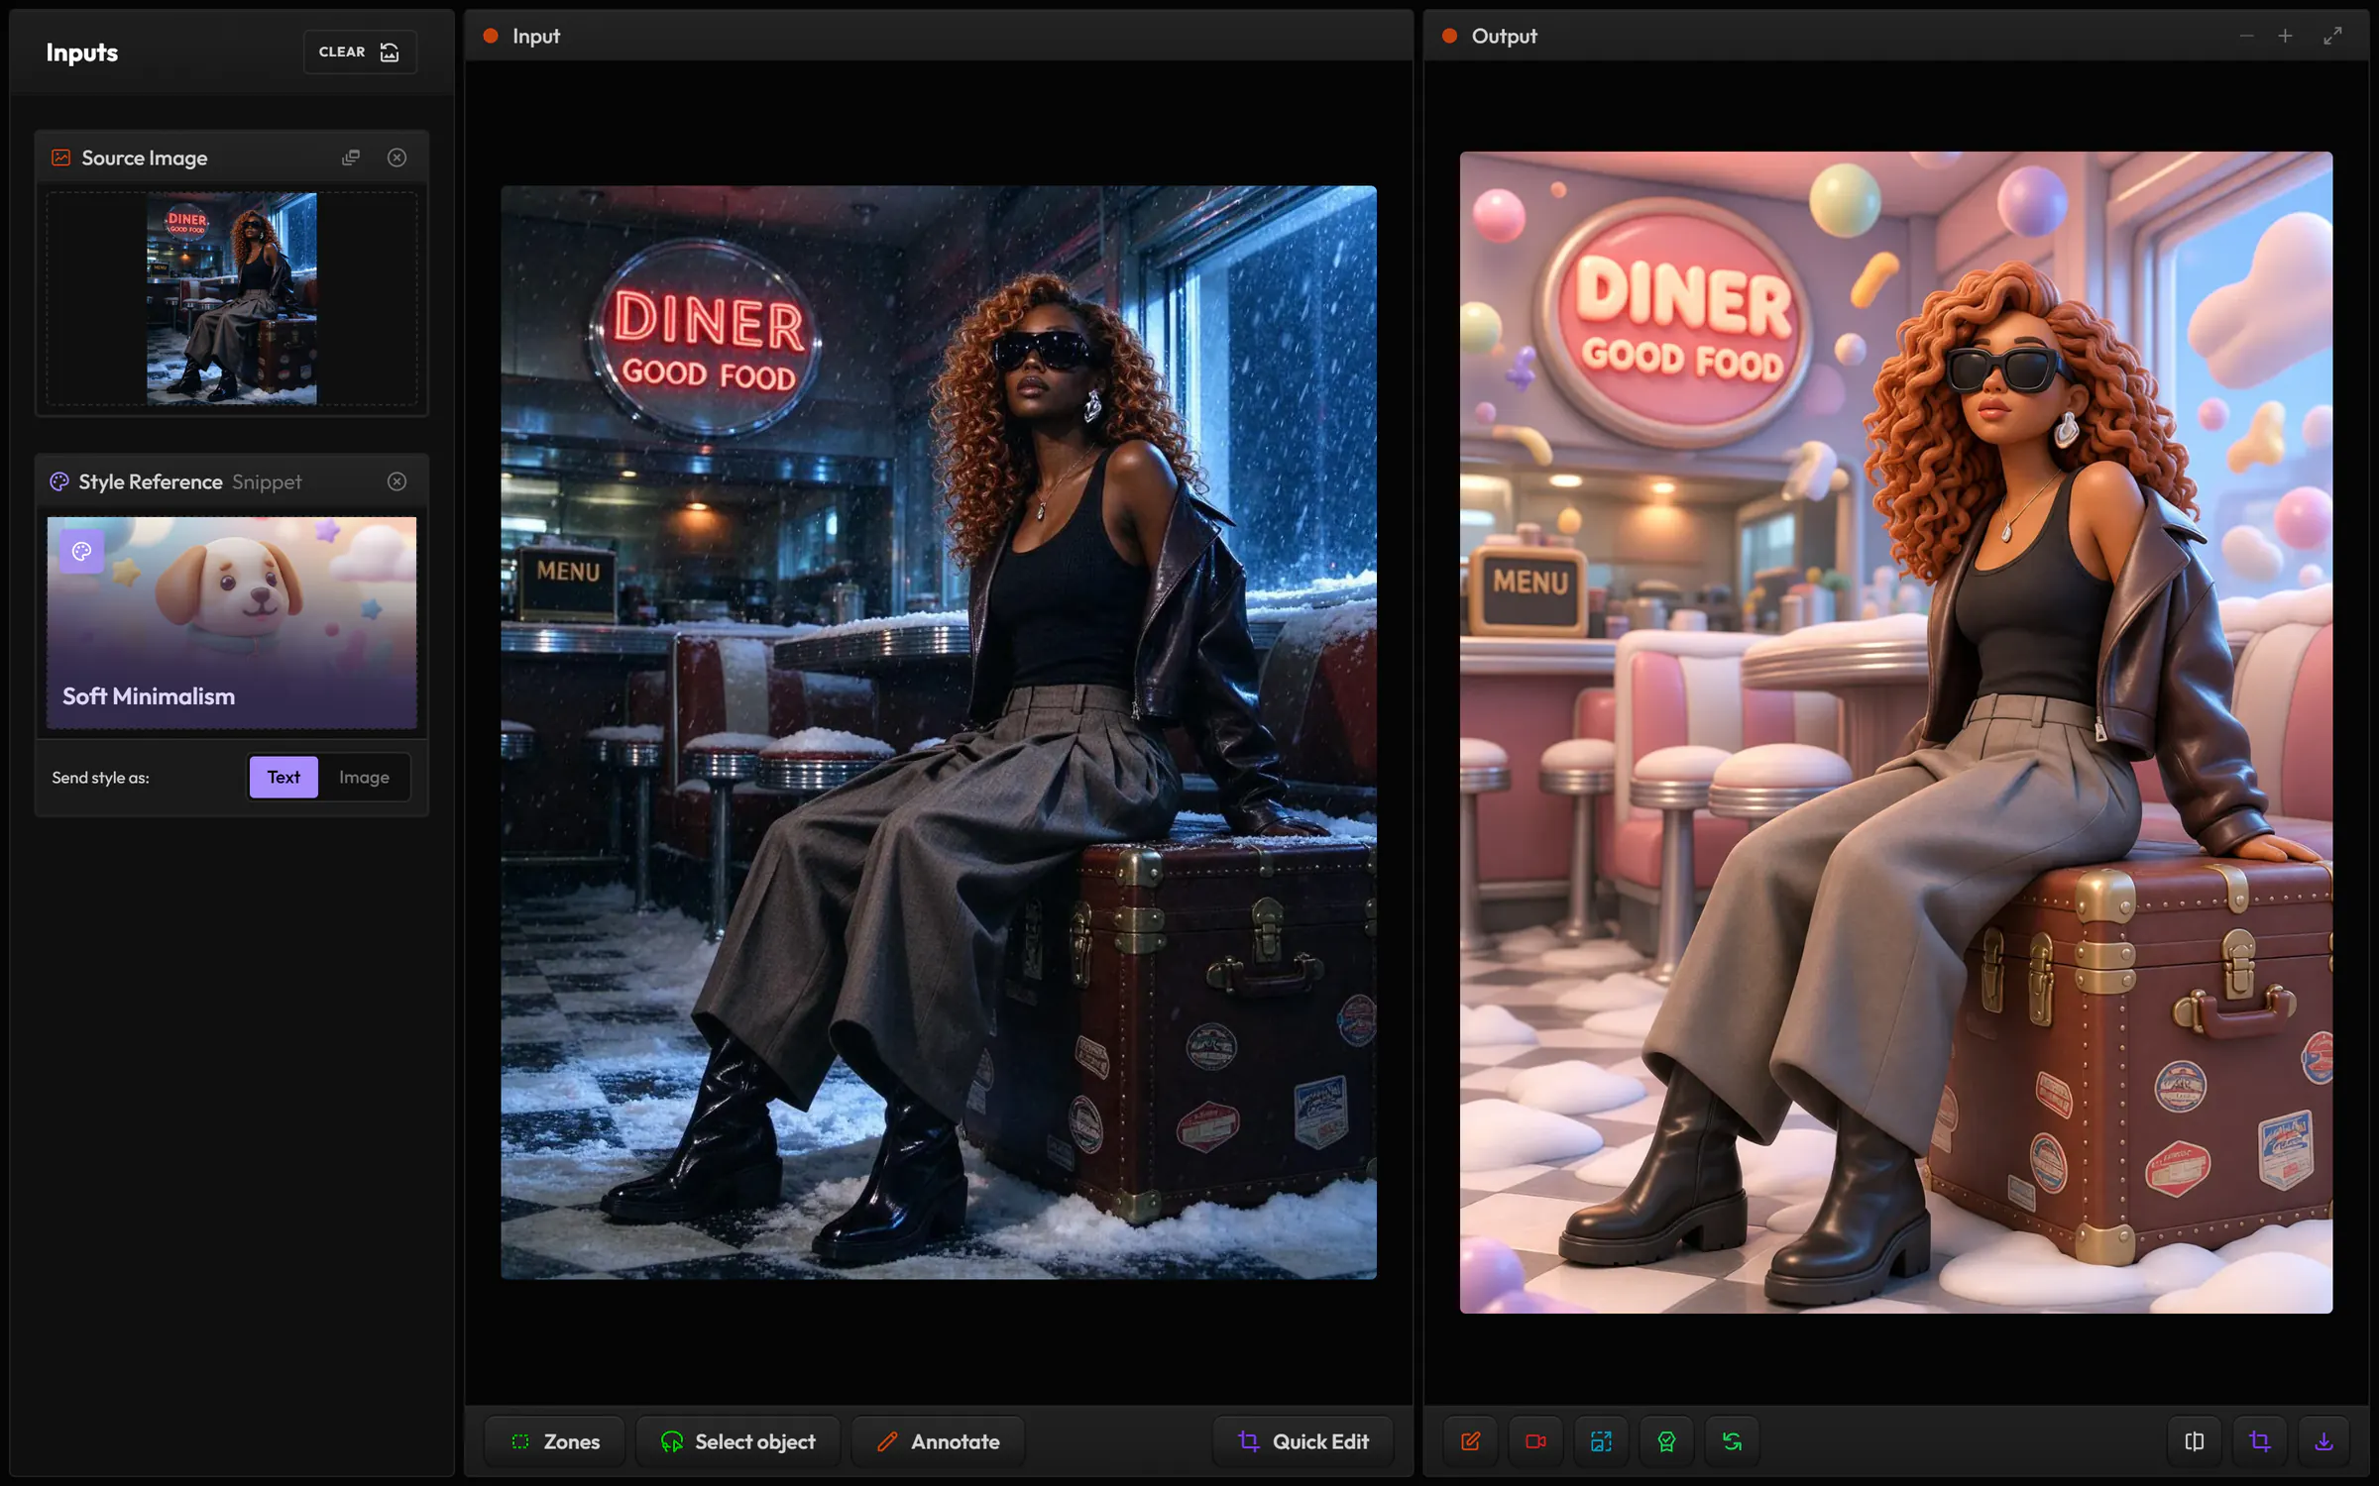Click the Source Image header icon
Viewport: 2379px width, 1486px height.
point(60,158)
